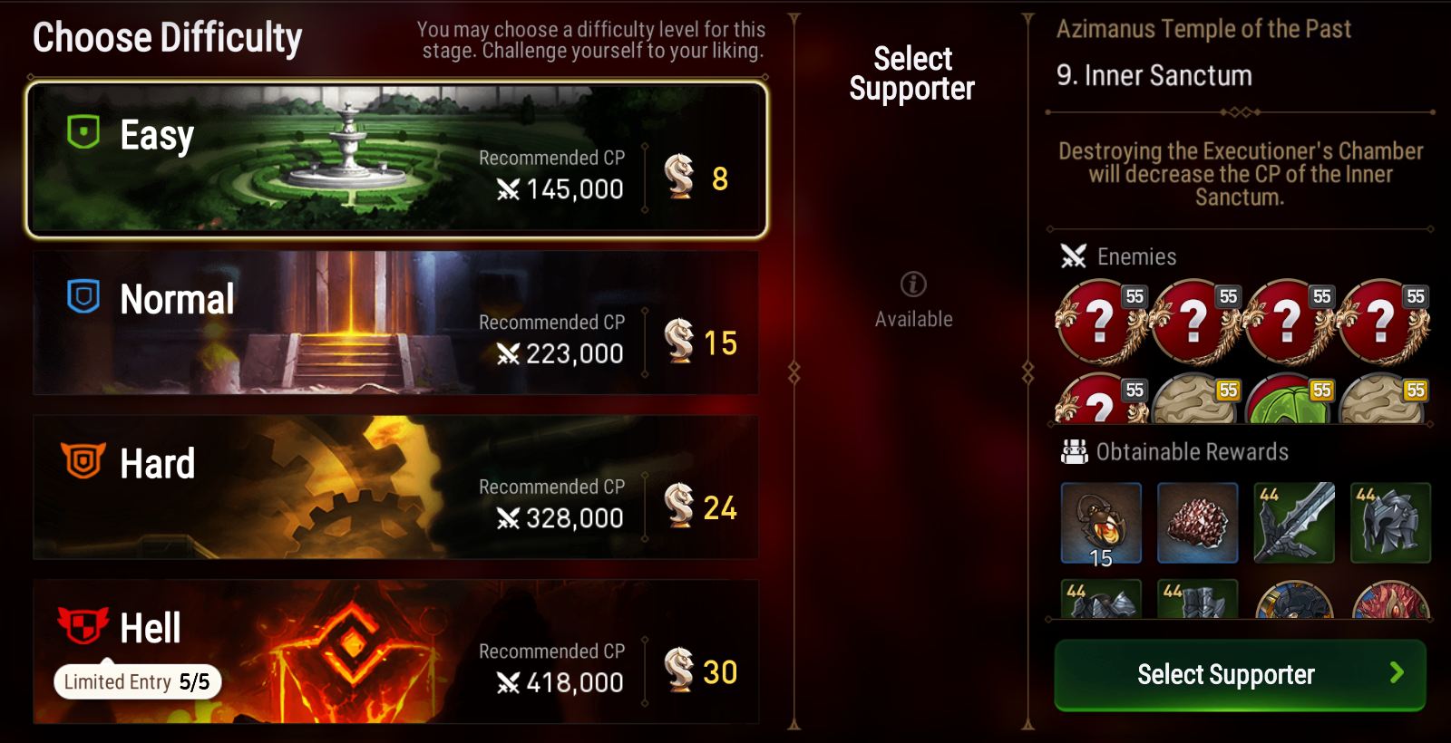Tap the Hard stamina cost 24
The image size is (1451, 743).
click(719, 508)
